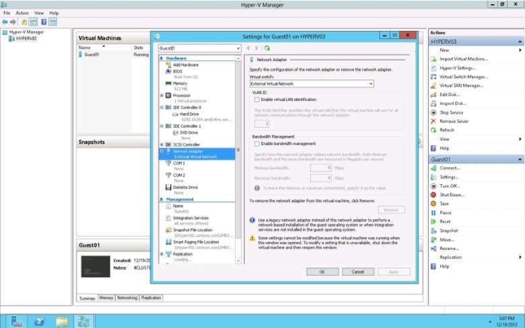
Task: Switch to the Networking tab
Action: click(x=127, y=298)
